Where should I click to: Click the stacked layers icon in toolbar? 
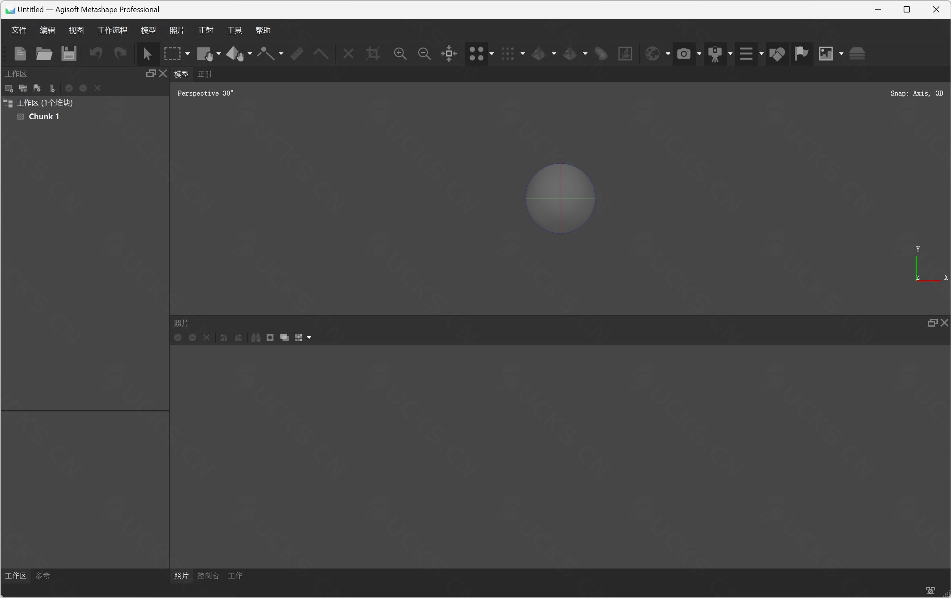pos(857,54)
